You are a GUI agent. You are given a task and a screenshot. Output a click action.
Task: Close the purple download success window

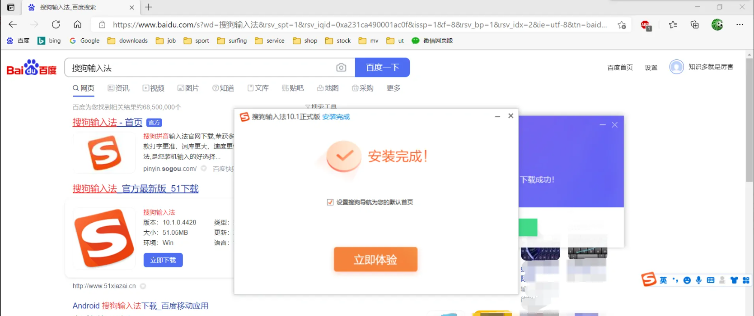pos(615,125)
